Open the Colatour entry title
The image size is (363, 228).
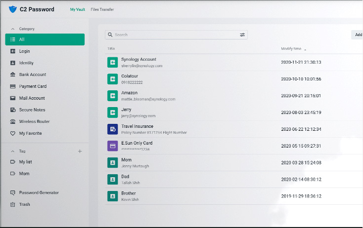pyautogui.click(x=130, y=76)
